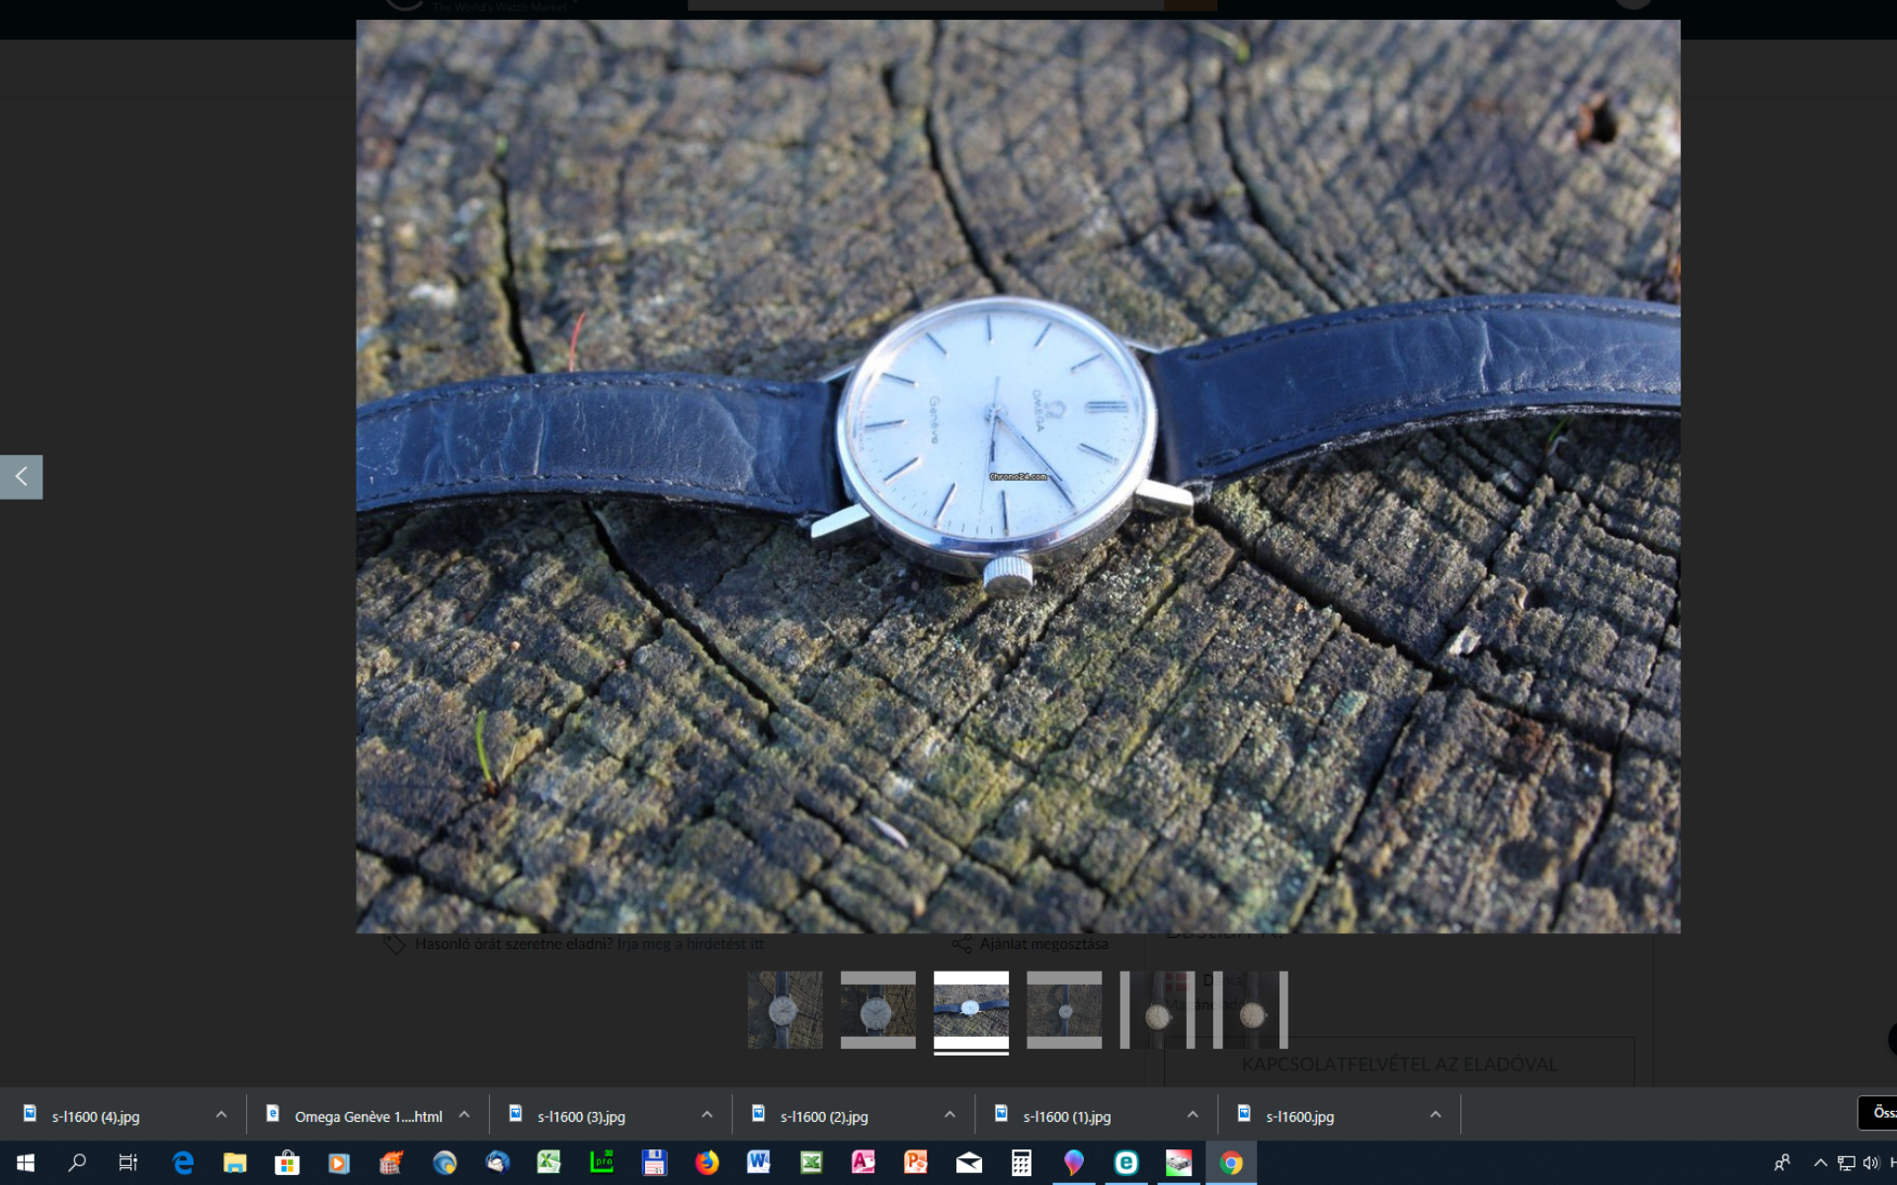1897x1185 pixels.
Task: Select the fourth watch thumbnail
Action: click(x=1064, y=1009)
